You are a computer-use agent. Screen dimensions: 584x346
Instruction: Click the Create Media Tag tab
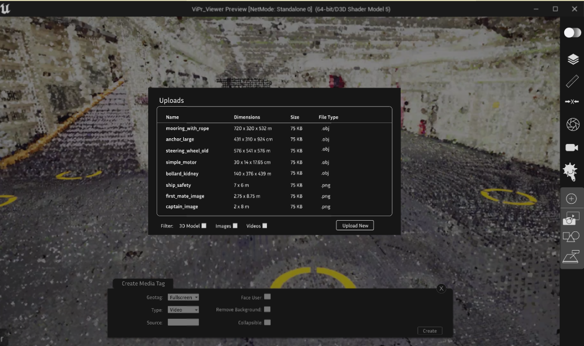coord(143,283)
